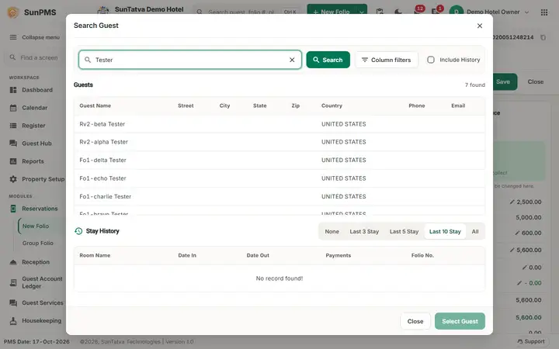Click the Search button
This screenshot has height=349, width=559.
pyautogui.click(x=328, y=60)
